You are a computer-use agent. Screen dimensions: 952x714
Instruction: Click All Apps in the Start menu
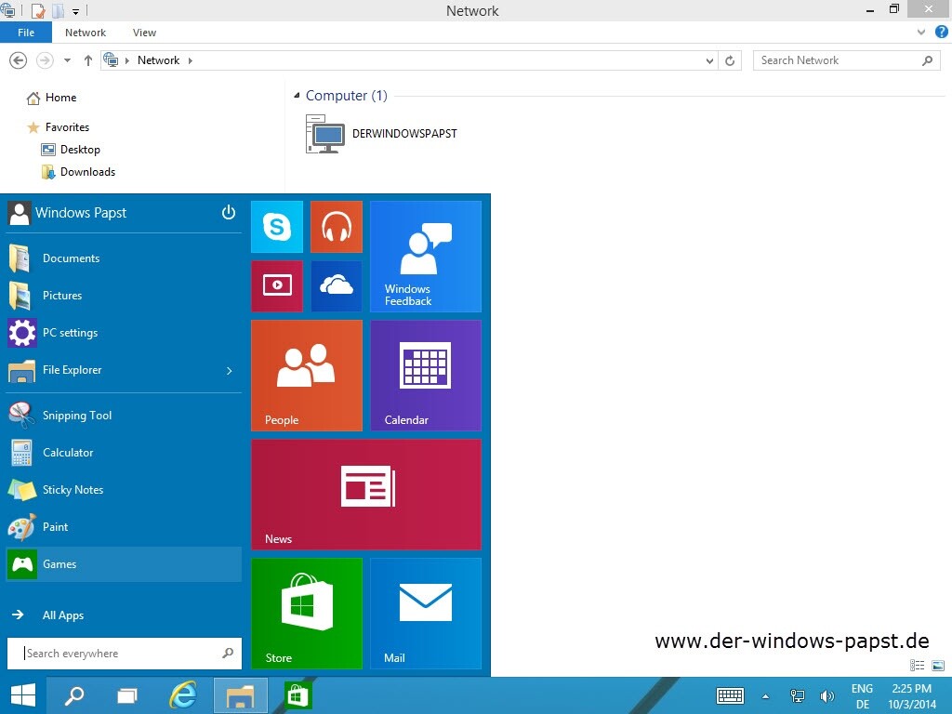pyautogui.click(x=62, y=615)
